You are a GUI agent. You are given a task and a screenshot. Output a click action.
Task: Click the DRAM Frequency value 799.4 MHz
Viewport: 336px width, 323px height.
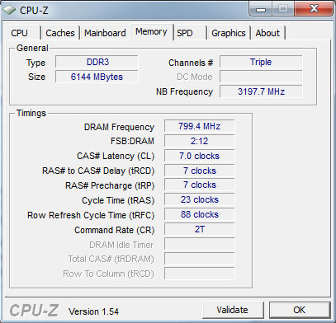200,126
